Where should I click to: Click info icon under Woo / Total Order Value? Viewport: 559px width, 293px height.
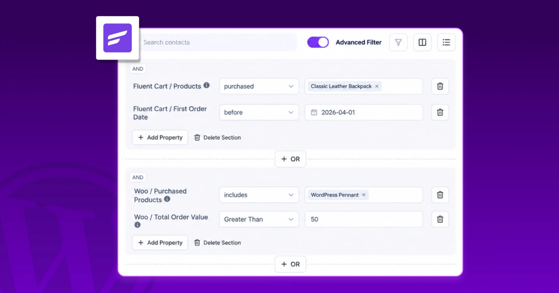coord(137,225)
